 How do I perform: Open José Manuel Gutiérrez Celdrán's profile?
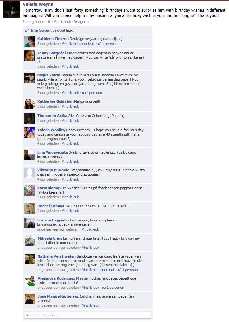click(65, 296)
